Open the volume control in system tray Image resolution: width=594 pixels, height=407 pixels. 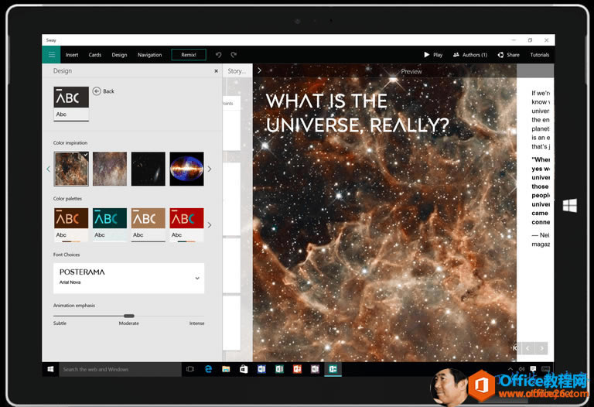coord(521,369)
